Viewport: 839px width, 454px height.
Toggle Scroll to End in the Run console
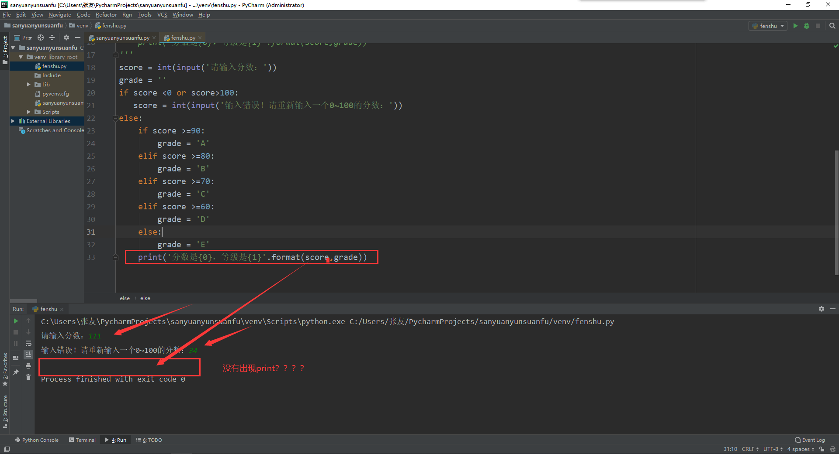[28, 355]
